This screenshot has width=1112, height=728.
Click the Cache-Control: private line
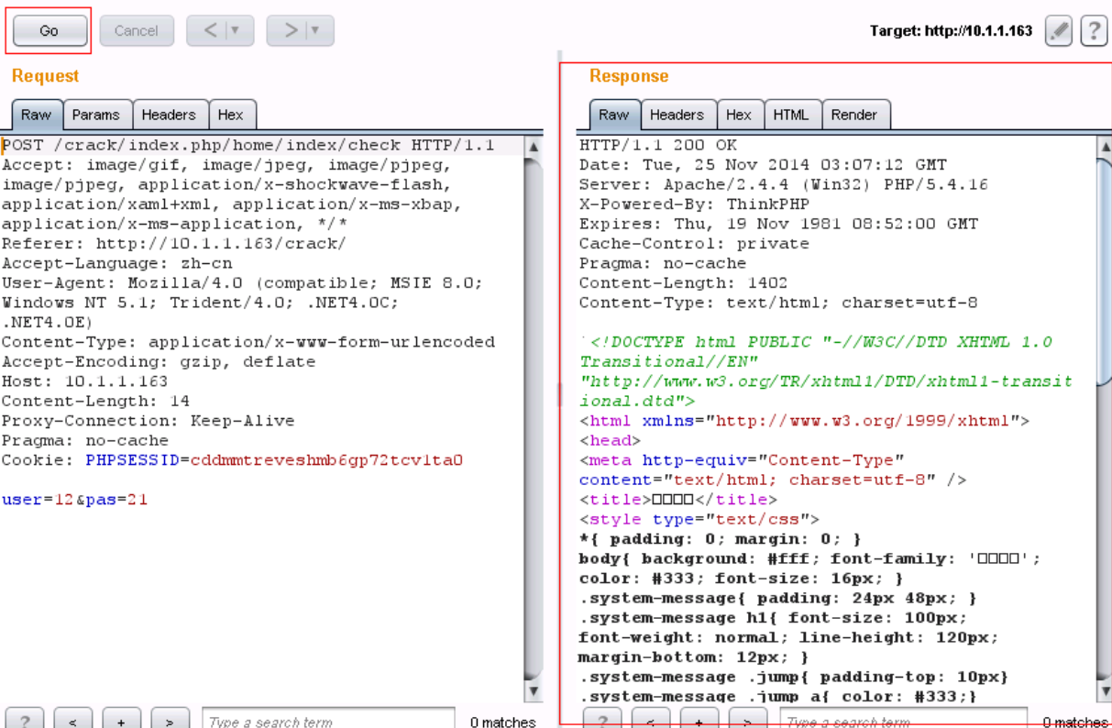pos(694,243)
